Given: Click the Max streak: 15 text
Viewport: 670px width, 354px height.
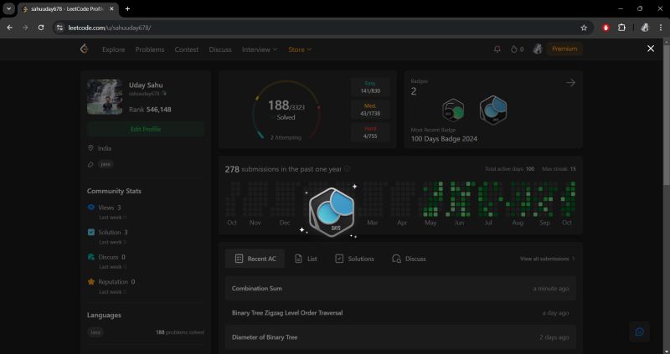Looking at the screenshot, I should [559, 169].
